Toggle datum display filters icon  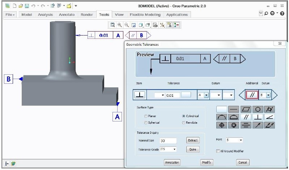(162, 25)
